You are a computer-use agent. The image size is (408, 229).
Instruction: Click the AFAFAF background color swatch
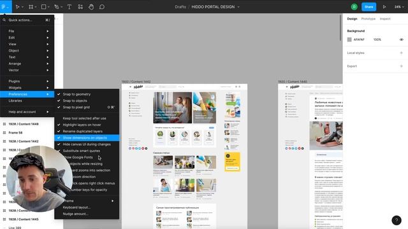point(349,39)
